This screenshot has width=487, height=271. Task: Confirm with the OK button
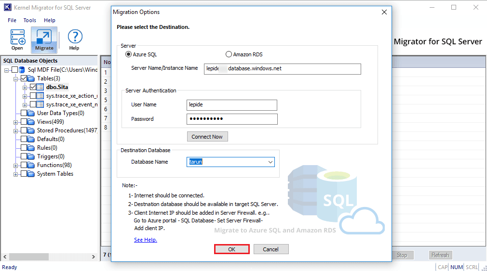232,249
